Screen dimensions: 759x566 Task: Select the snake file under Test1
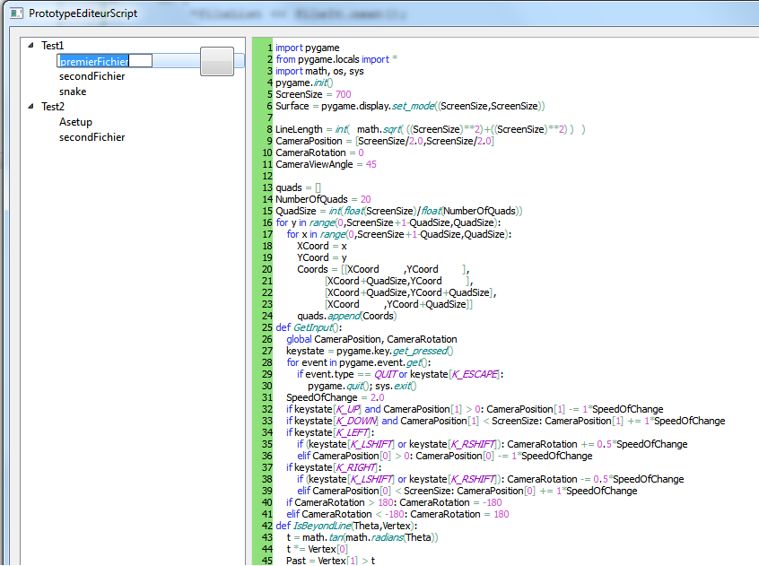(73, 91)
